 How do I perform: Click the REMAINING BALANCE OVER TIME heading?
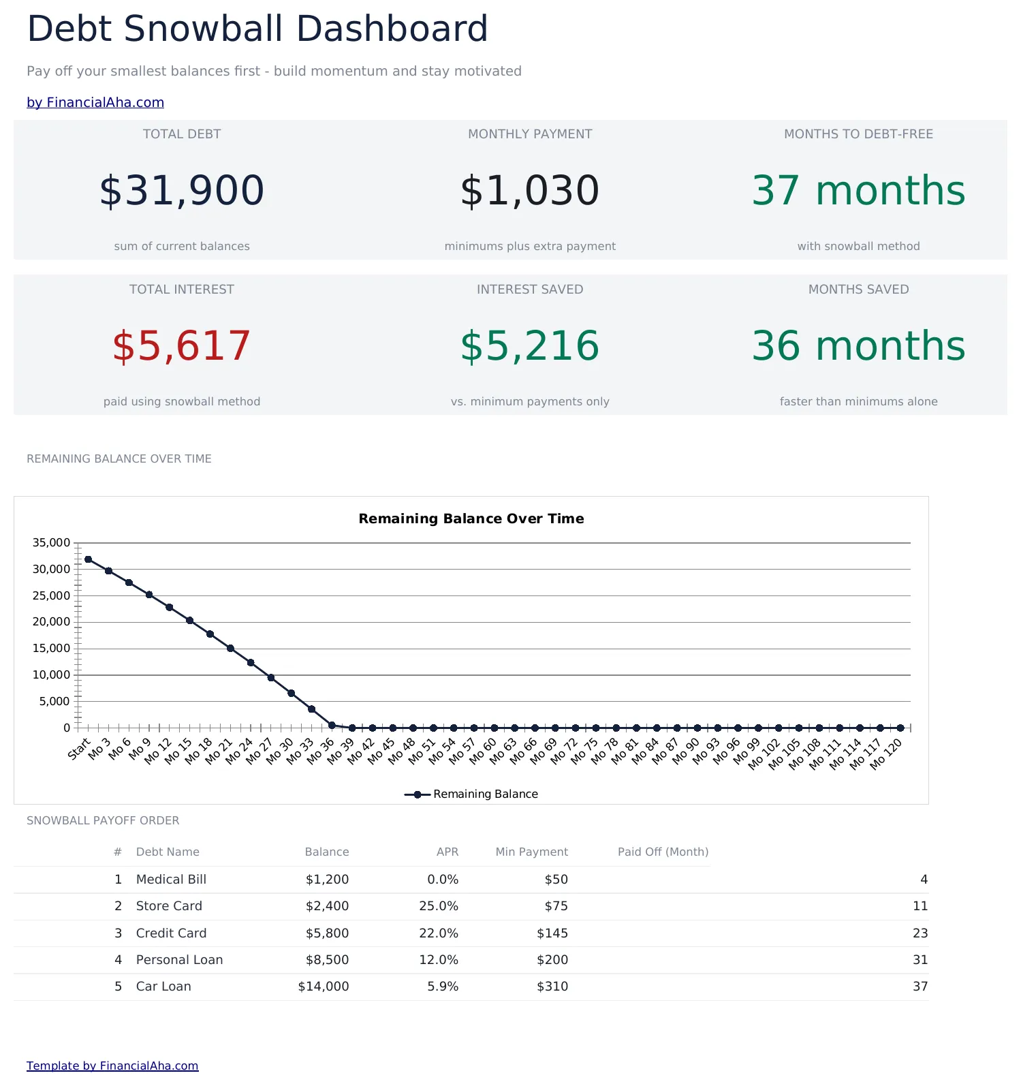119,459
